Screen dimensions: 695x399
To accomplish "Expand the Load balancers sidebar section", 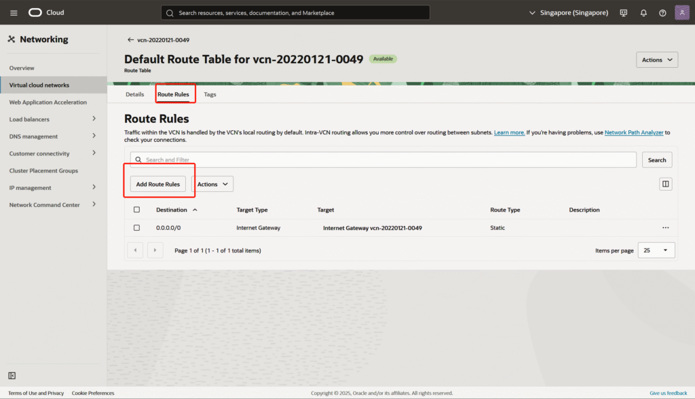I will (94, 119).
